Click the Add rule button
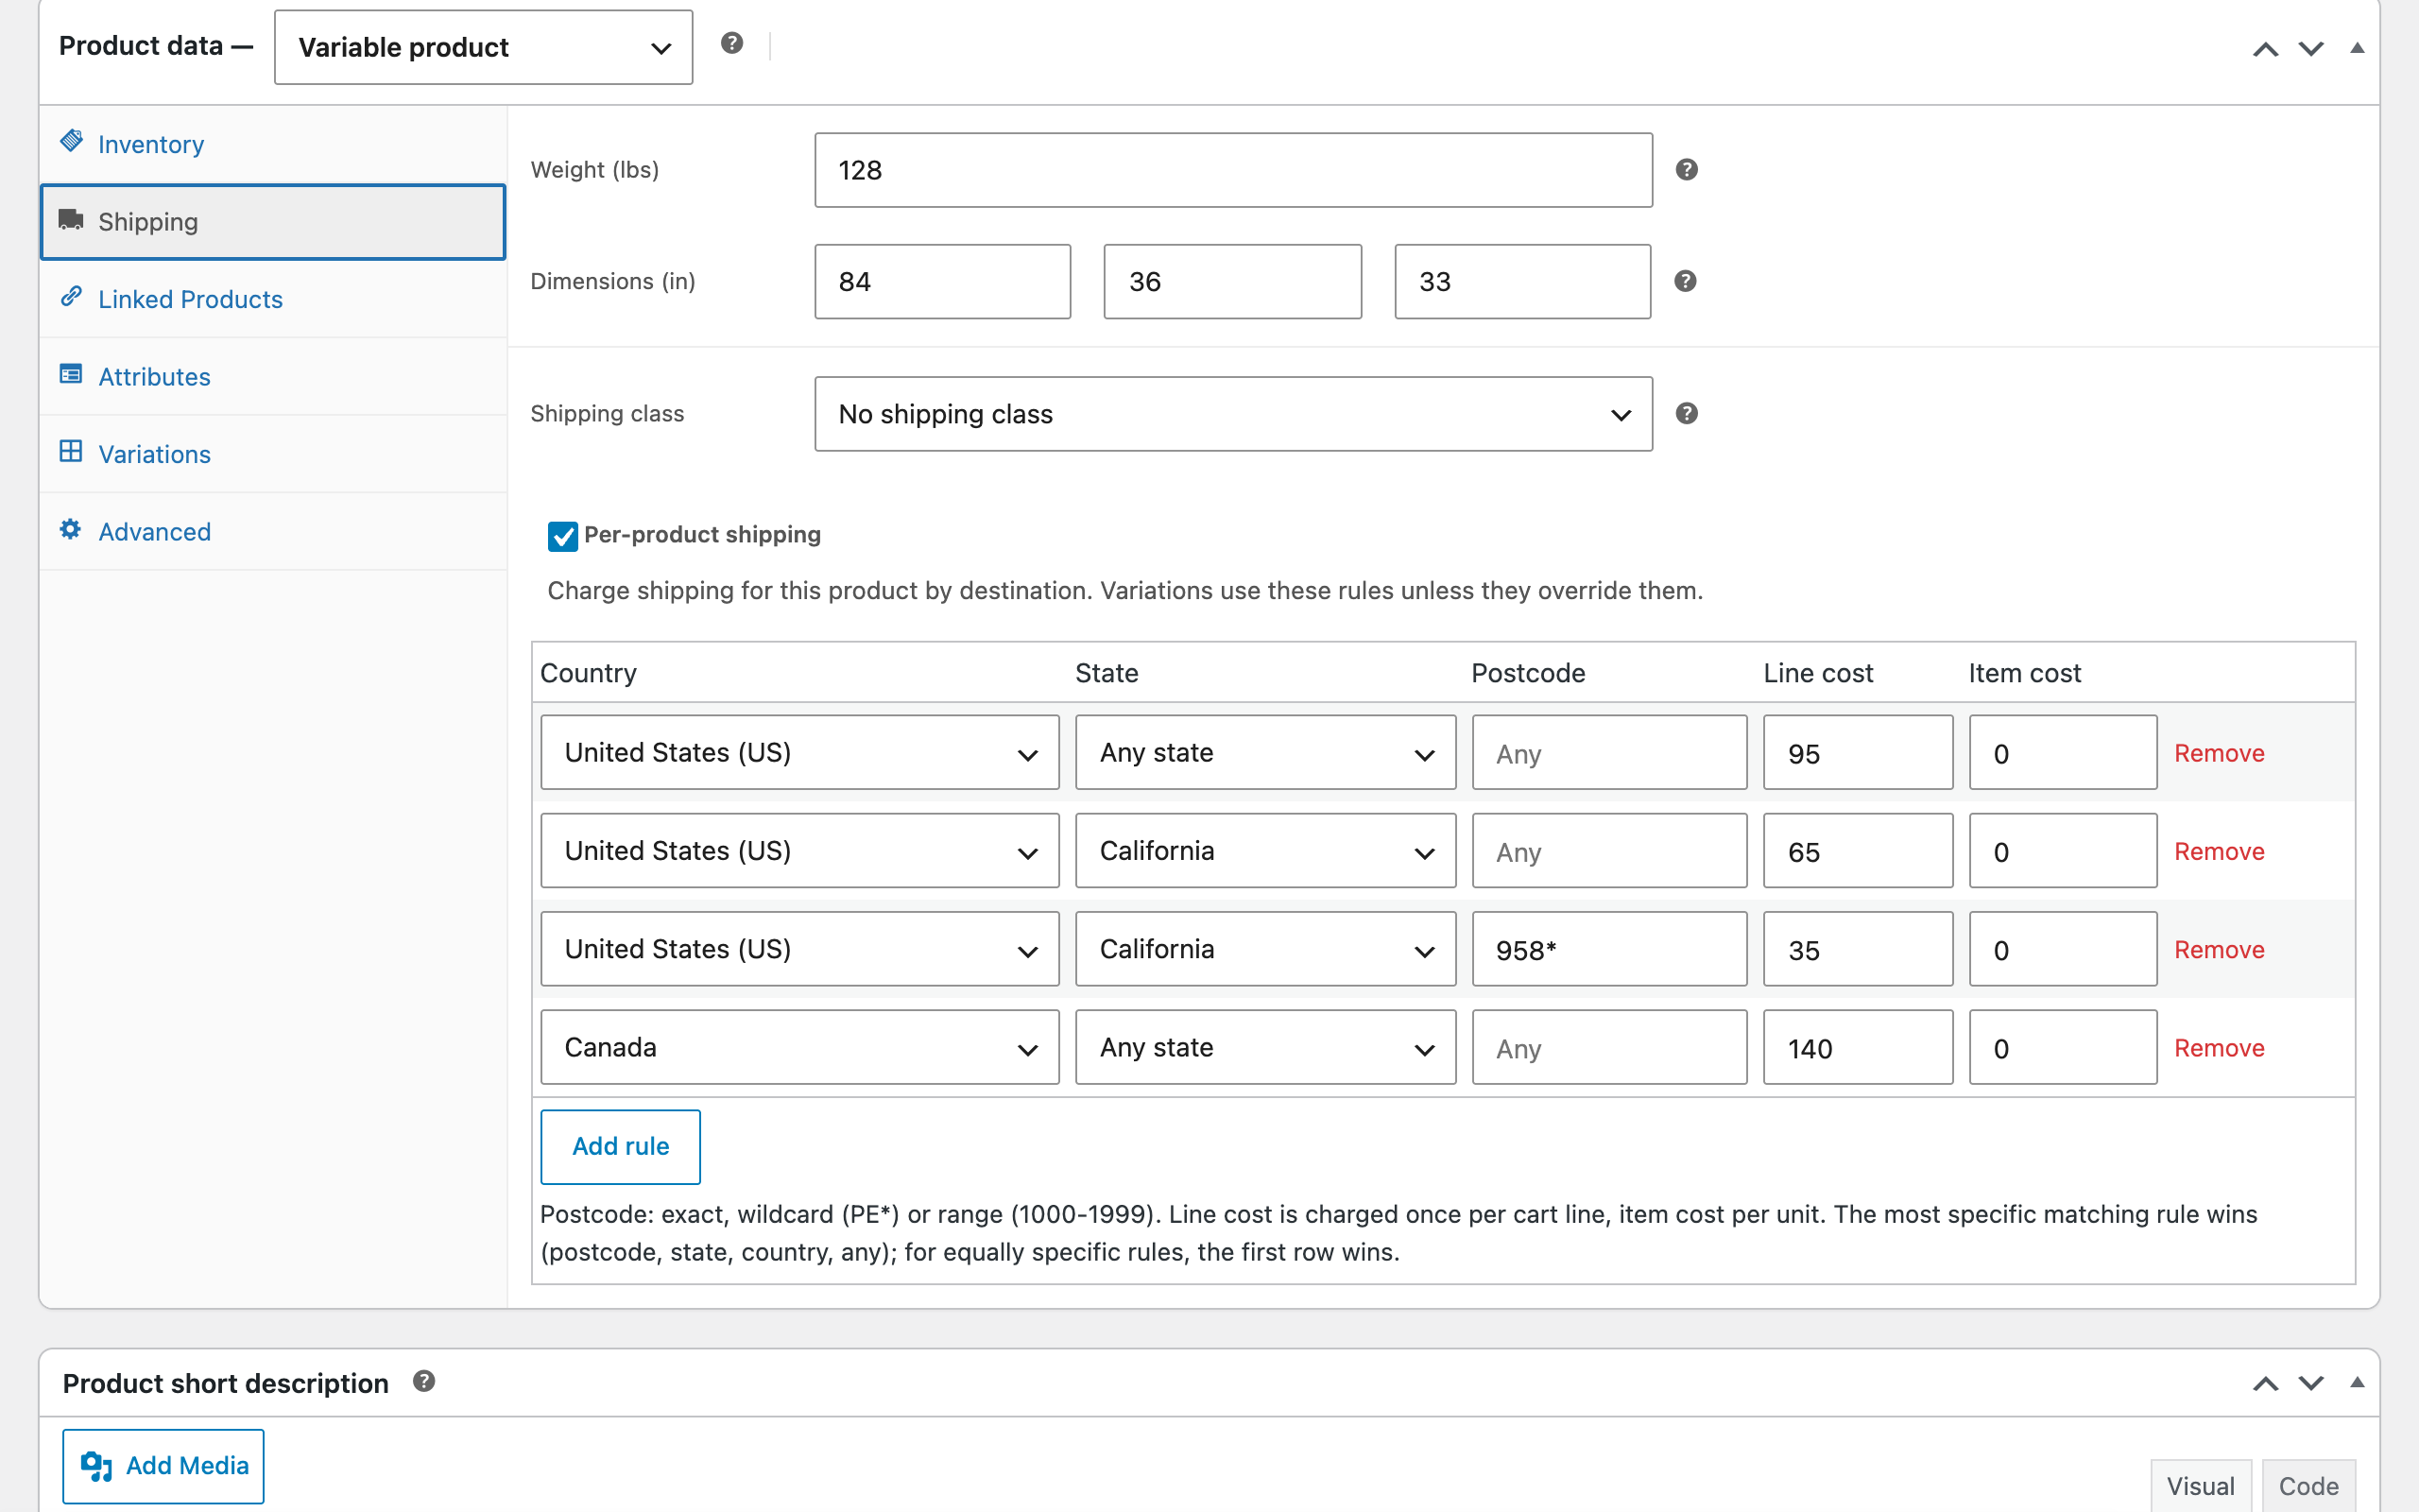The height and width of the screenshot is (1512, 2419). [x=621, y=1146]
